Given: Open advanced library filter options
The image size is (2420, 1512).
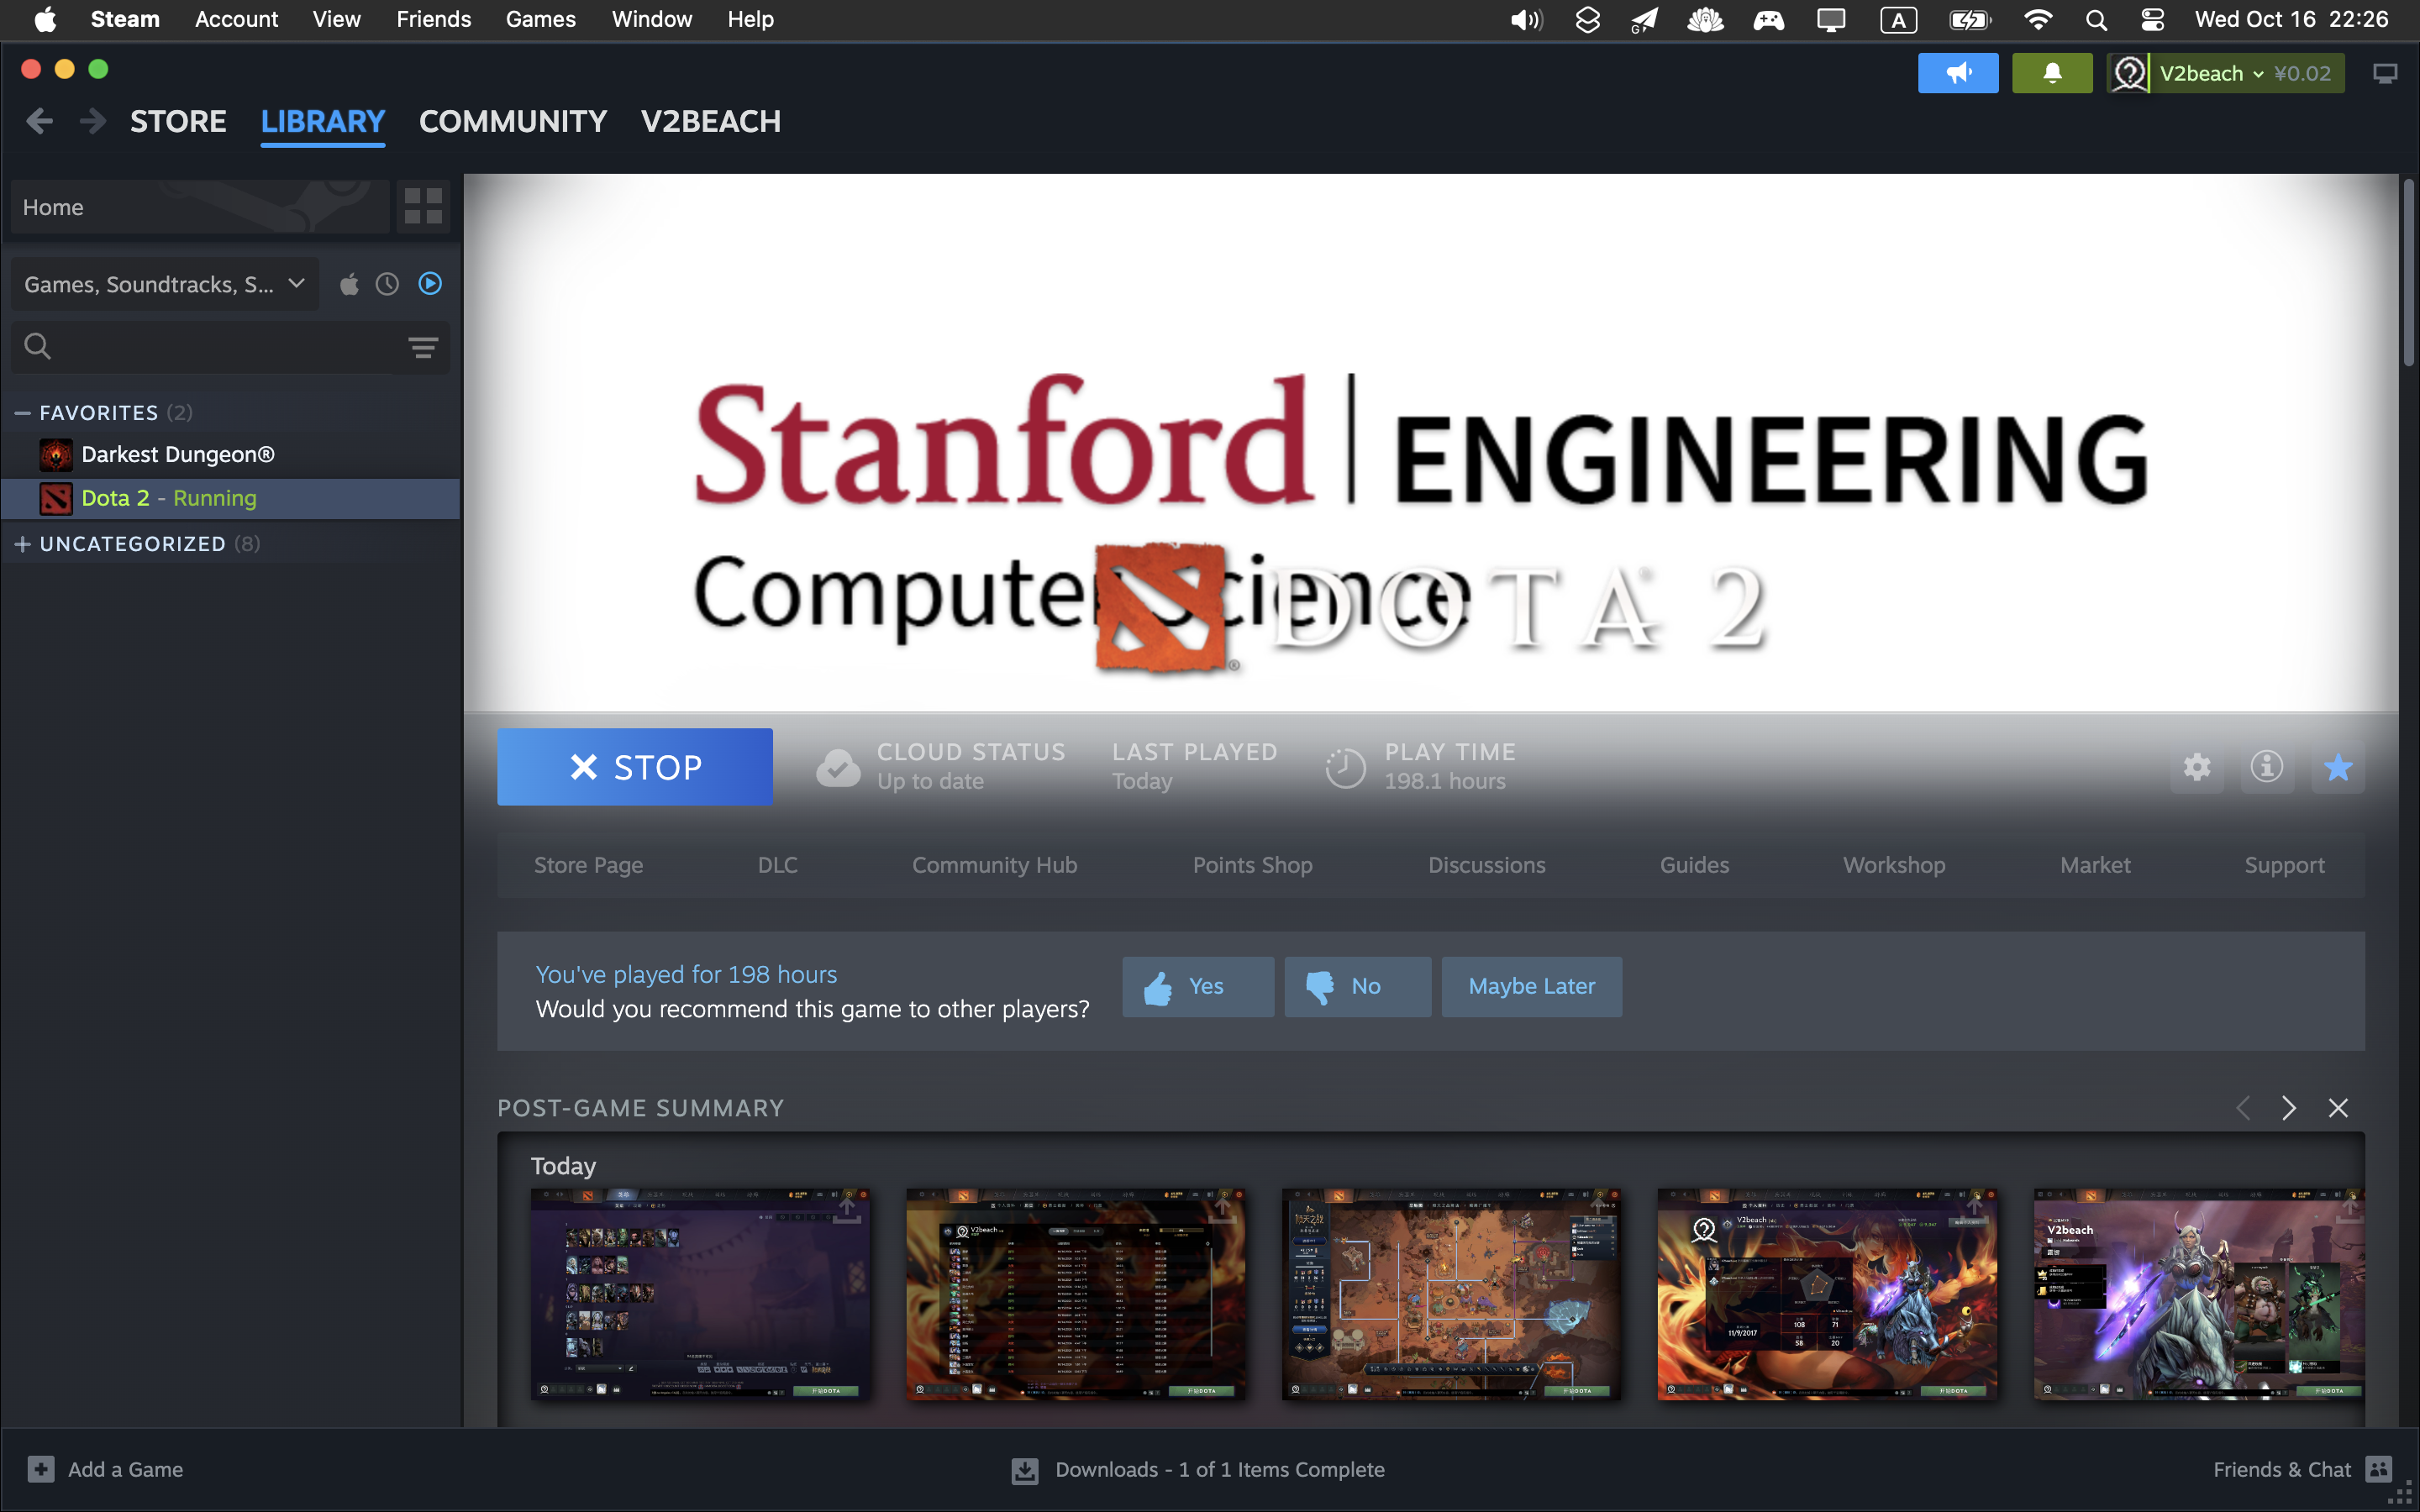Looking at the screenshot, I should [x=423, y=347].
